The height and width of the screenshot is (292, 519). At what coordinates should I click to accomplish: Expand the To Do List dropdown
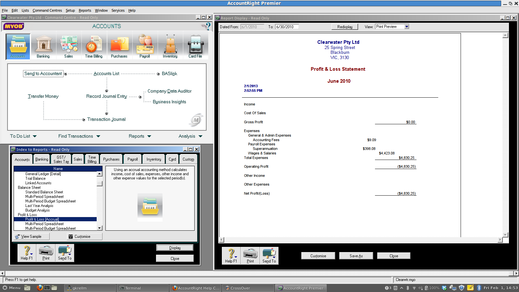point(23,136)
